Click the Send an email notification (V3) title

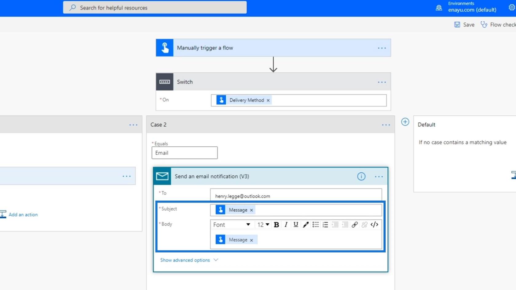tap(212, 176)
